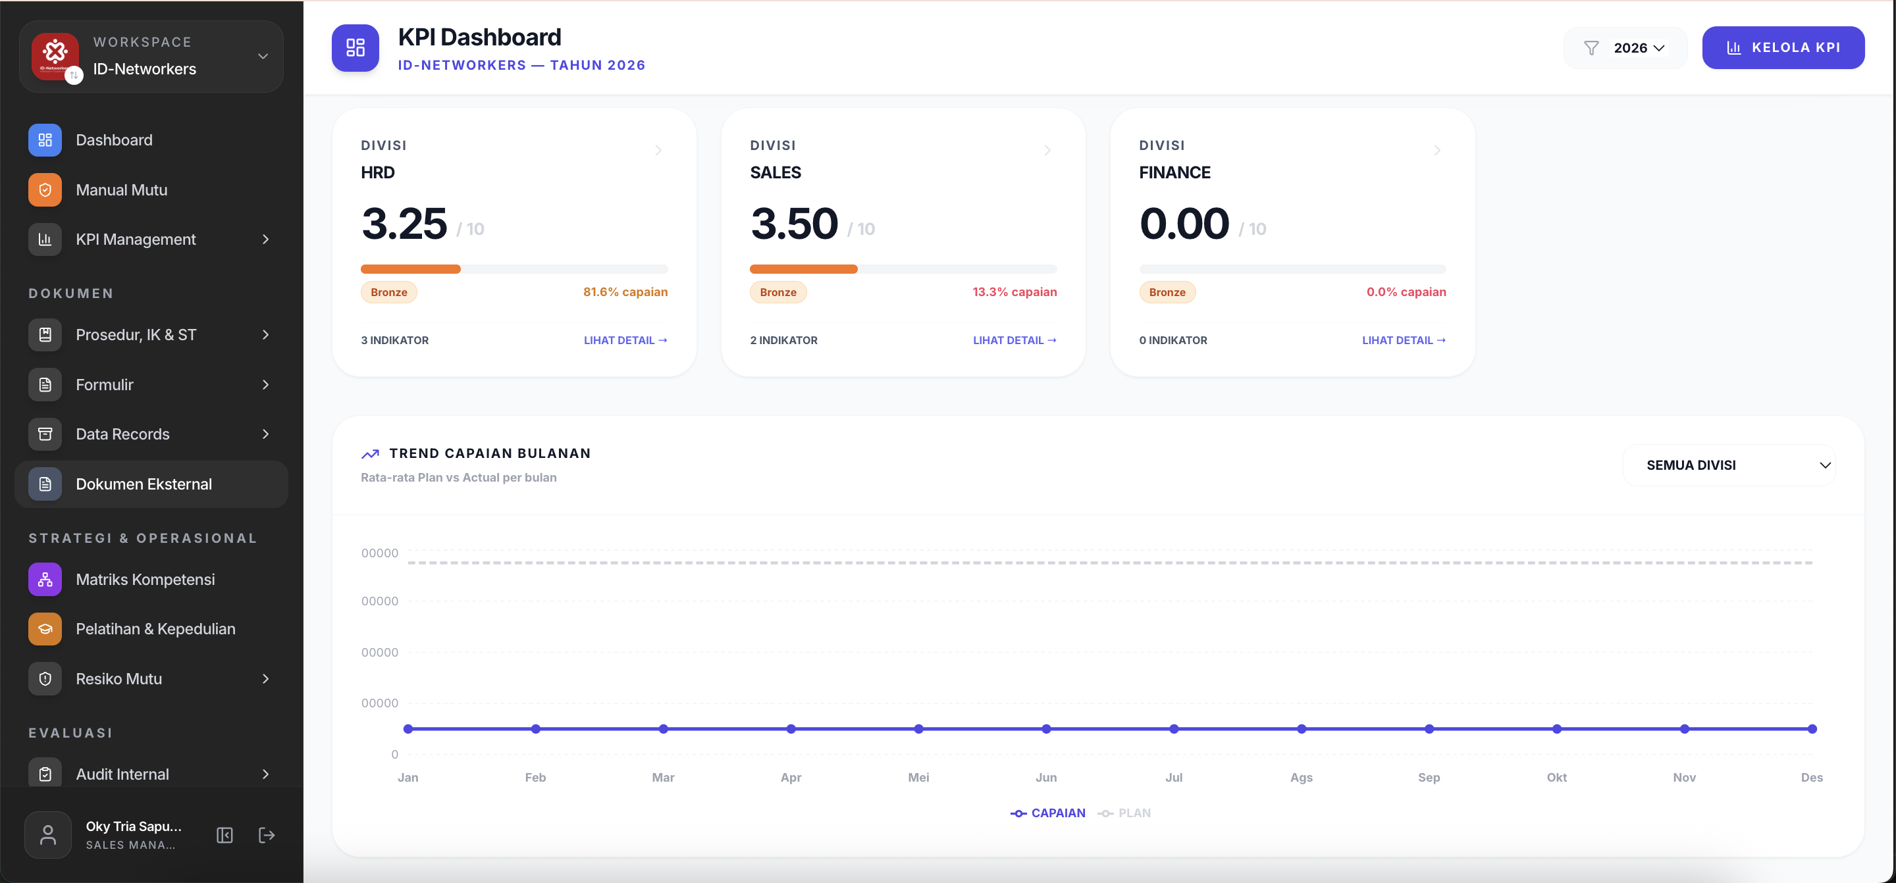Click the user avatar icon

(48, 834)
